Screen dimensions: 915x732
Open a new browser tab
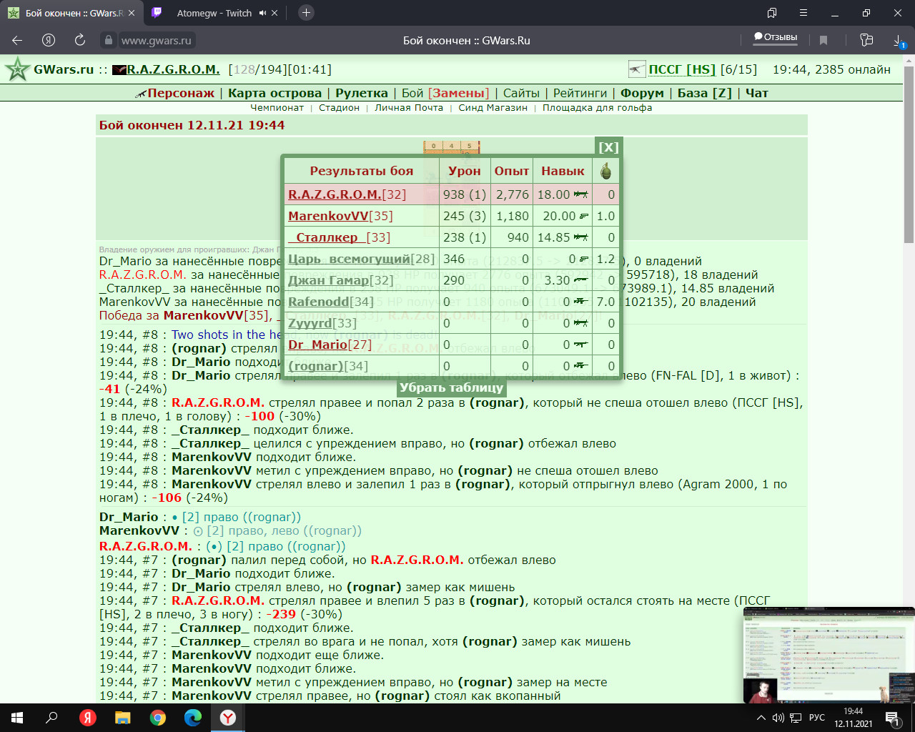point(306,13)
